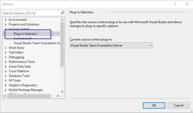
Task: Select Cross Platform in options tree
Action: pos(19,71)
